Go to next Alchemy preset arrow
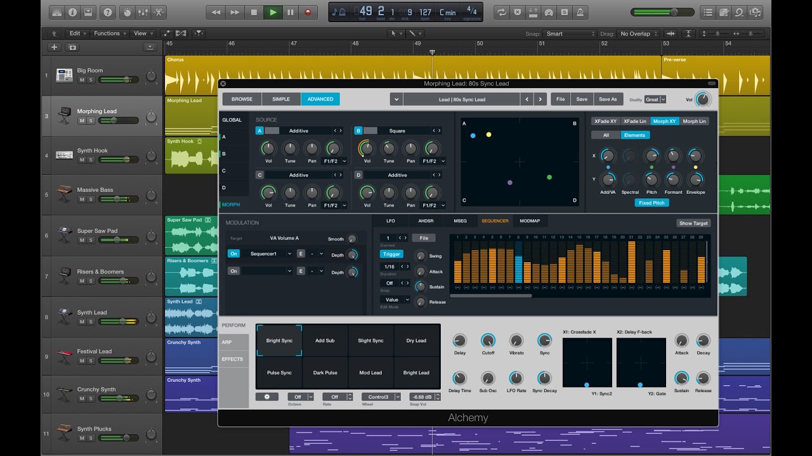The height and width of the screenshot is (456, 812). tap(540, 99)
